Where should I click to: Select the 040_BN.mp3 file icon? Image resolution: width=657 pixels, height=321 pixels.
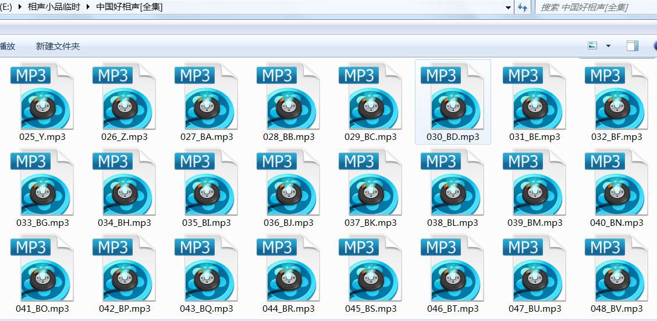click(x=617, y=183)
